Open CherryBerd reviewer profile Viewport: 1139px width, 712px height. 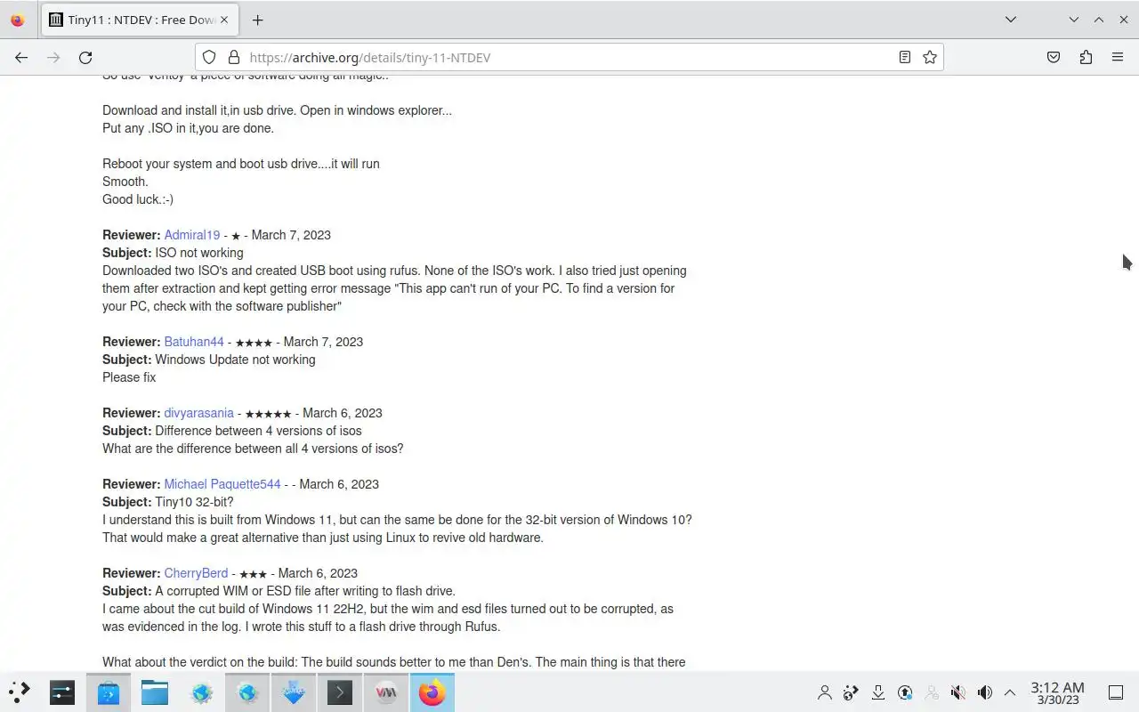click(196, 573)
